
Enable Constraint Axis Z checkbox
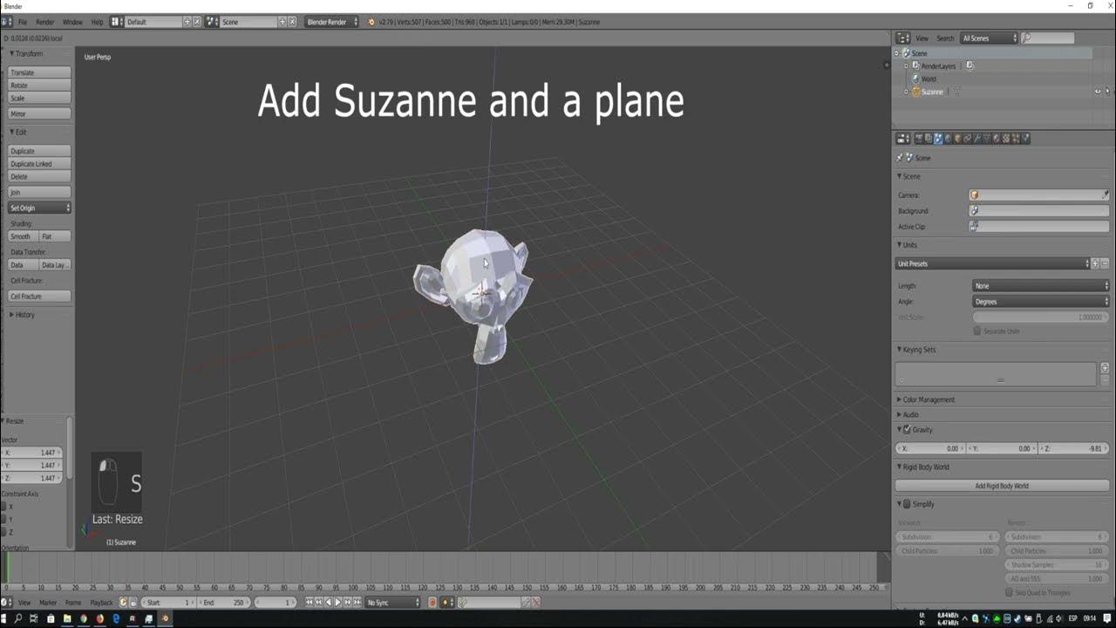(4, 532)
